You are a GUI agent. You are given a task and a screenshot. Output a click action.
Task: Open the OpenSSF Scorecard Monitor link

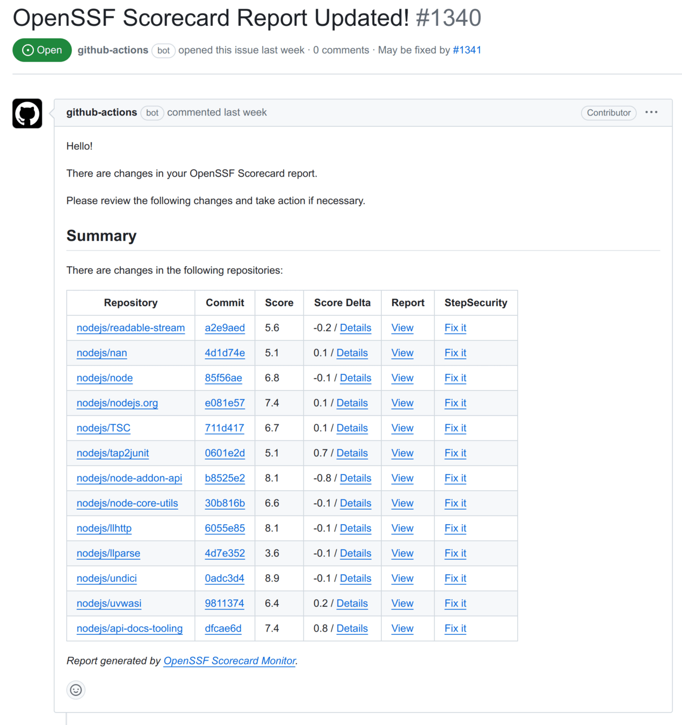pyautogui.click(x=229, y=661)
